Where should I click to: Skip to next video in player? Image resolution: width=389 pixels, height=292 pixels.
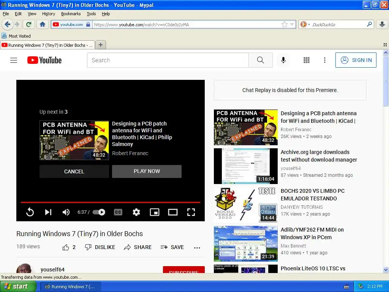[48, 212]
